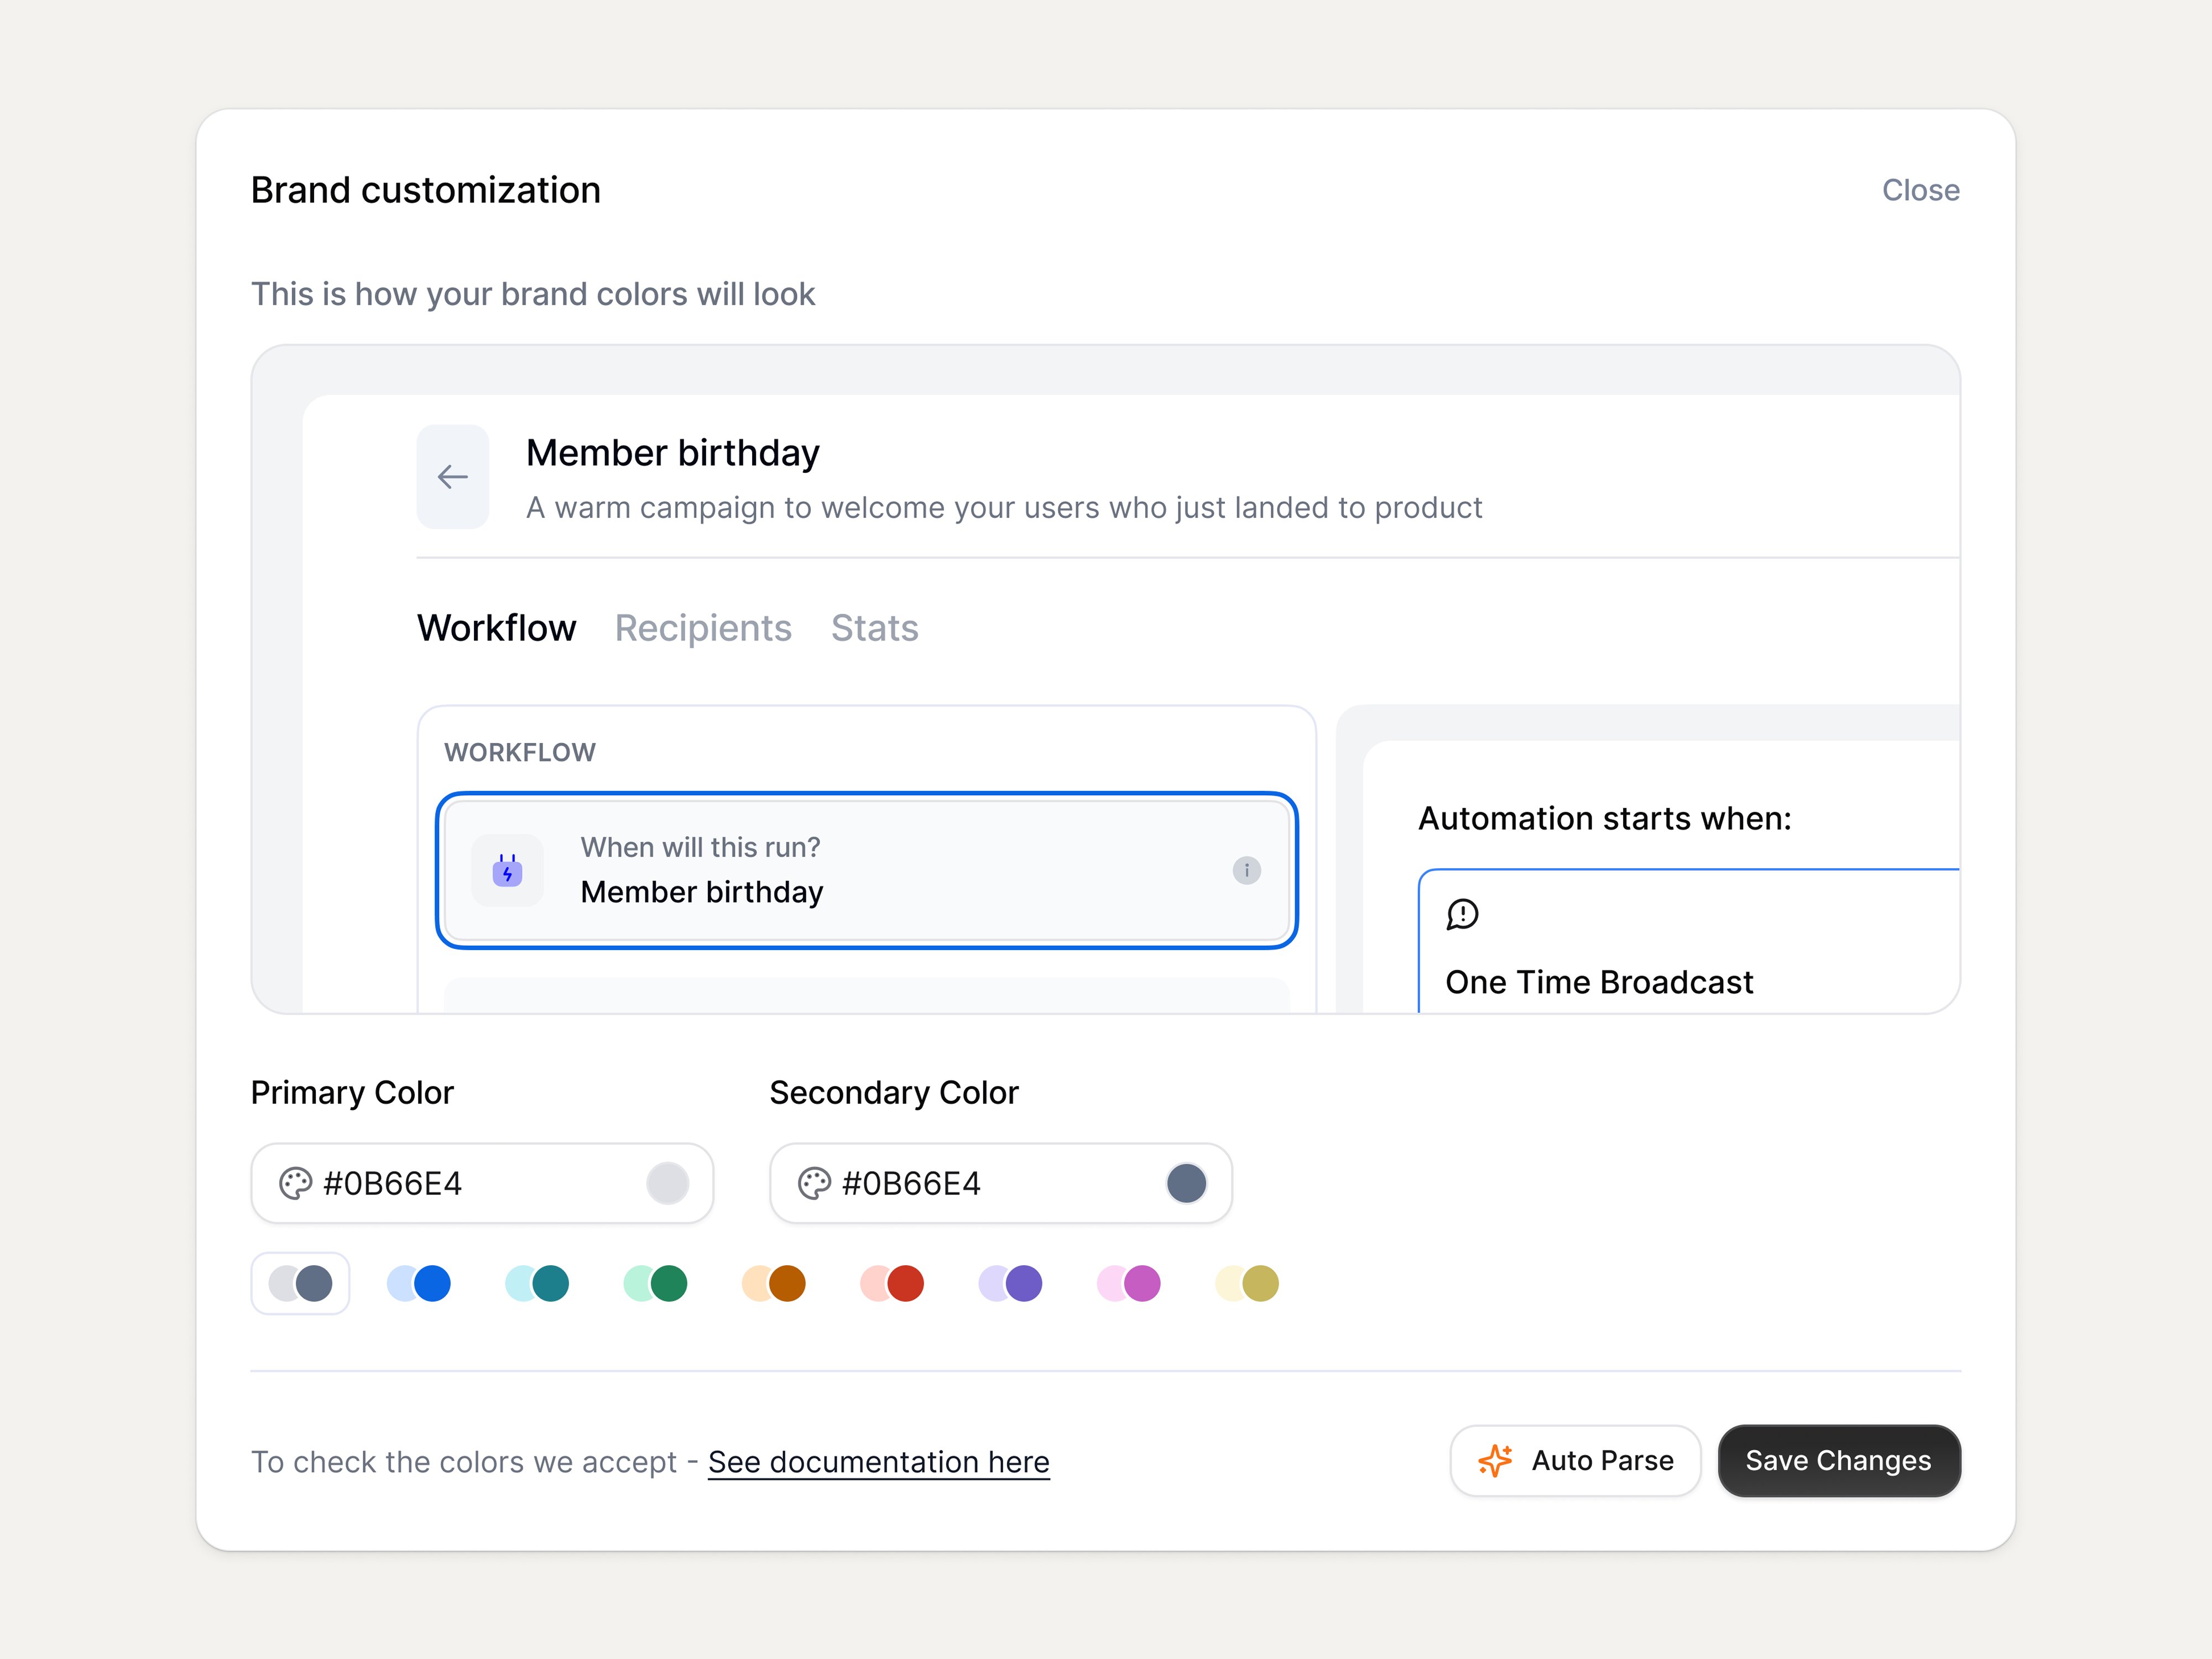Click the Automation starts when text

[x=1604, y=818]
